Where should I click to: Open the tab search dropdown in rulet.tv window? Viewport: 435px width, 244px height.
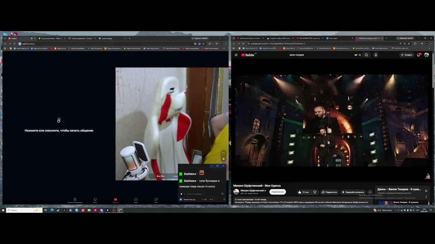[x=5, y=38]
